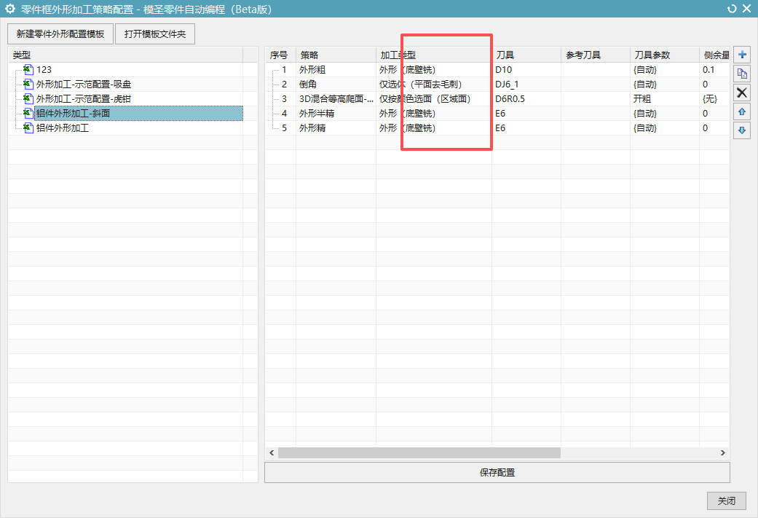Click the copy row icon
758x518 pixels.
pyautogui.click(x=742, y=74)
